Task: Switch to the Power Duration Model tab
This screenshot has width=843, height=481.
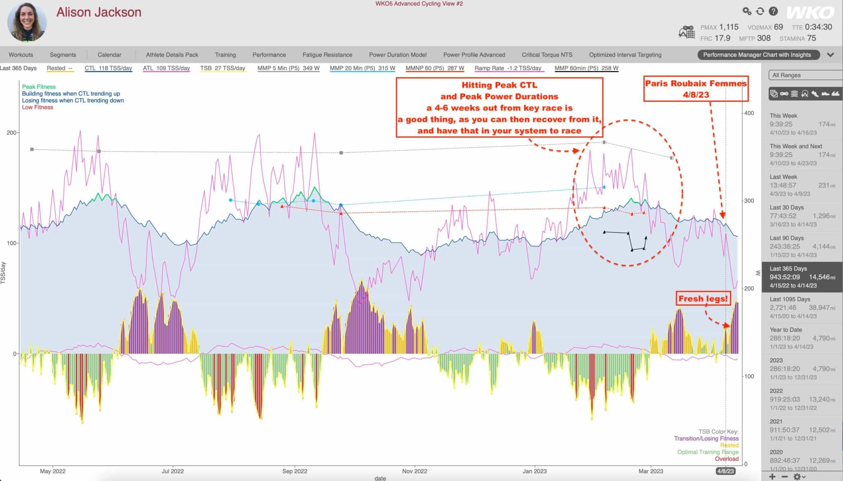Action: tap(398, 55)
